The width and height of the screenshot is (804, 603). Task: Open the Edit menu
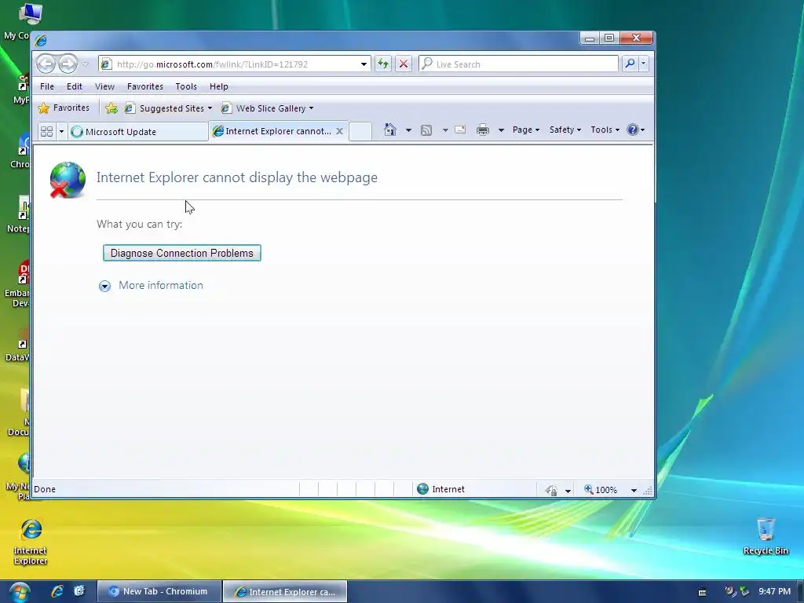pos(75,86)
